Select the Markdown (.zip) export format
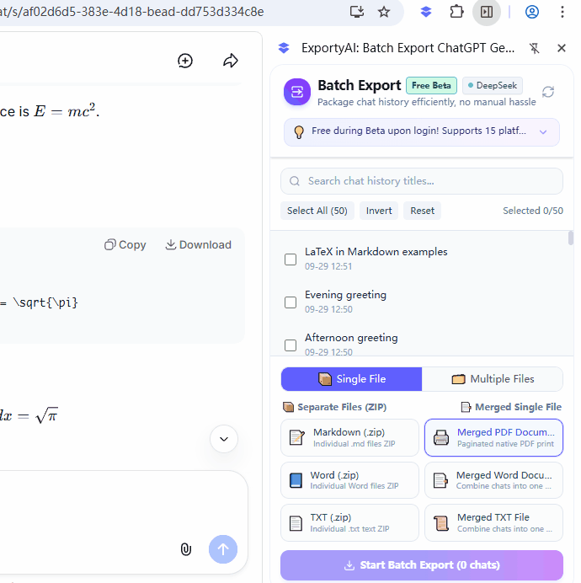581x583 pixels. point(349,437)
